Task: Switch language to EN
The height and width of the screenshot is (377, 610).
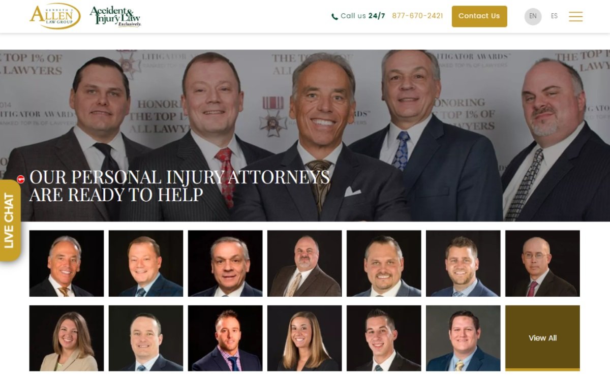Action: 533,16
